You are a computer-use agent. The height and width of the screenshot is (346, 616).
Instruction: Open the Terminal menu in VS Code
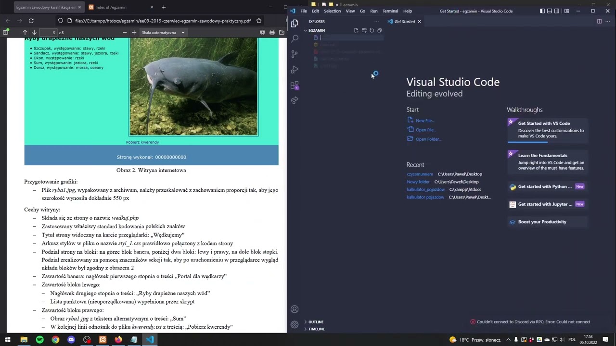click(x=390, y=11)
